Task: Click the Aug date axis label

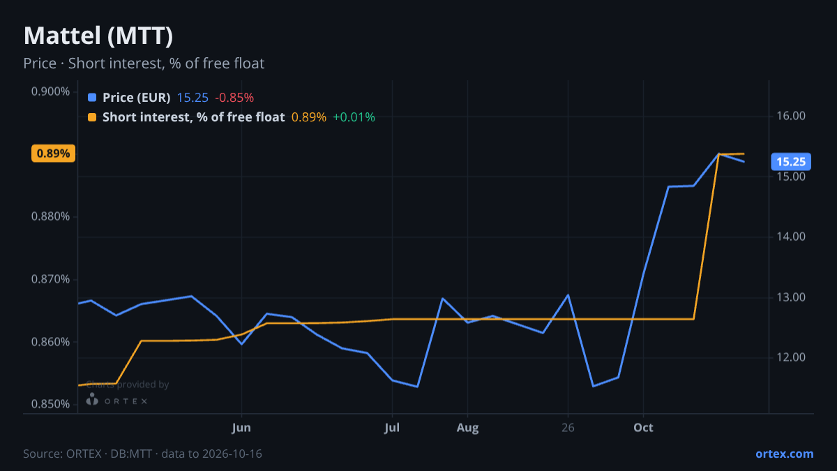Action: 468,428
